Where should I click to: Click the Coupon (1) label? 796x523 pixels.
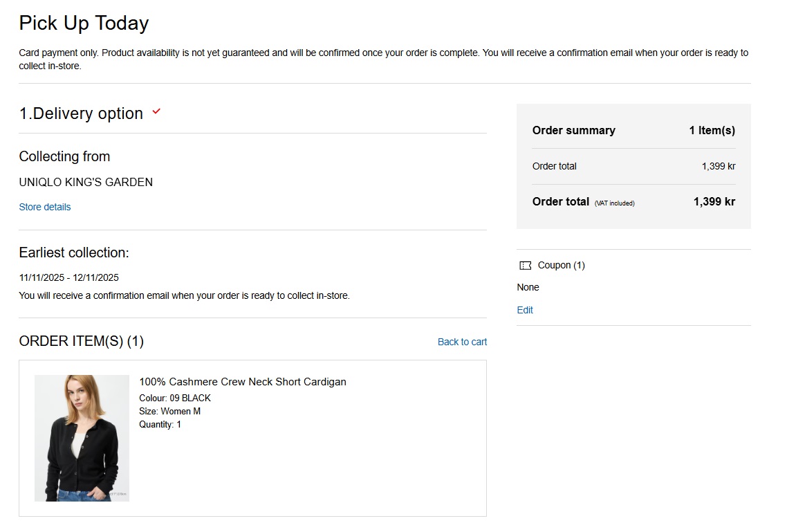click(x=561, y=265)
